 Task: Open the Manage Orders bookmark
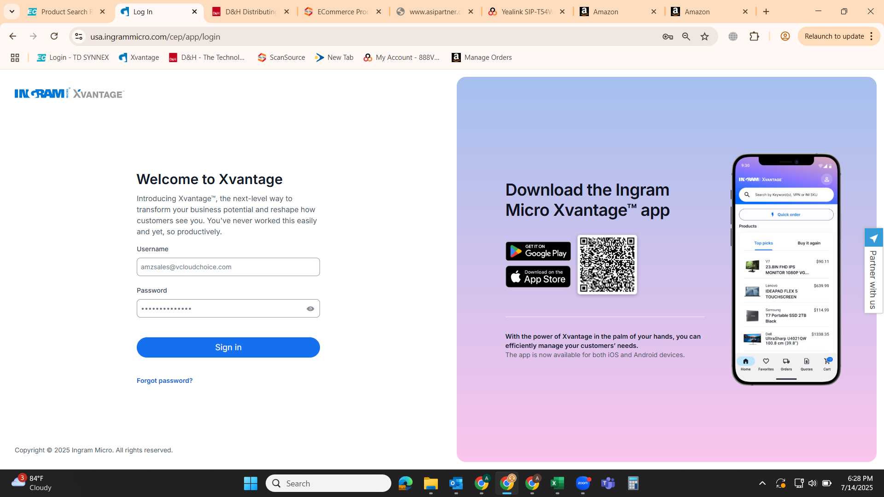click(x=482, y=58)
